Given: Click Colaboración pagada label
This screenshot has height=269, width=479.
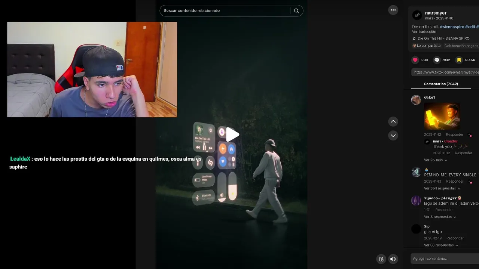Looking at the screenshot, I should (461, 46).
